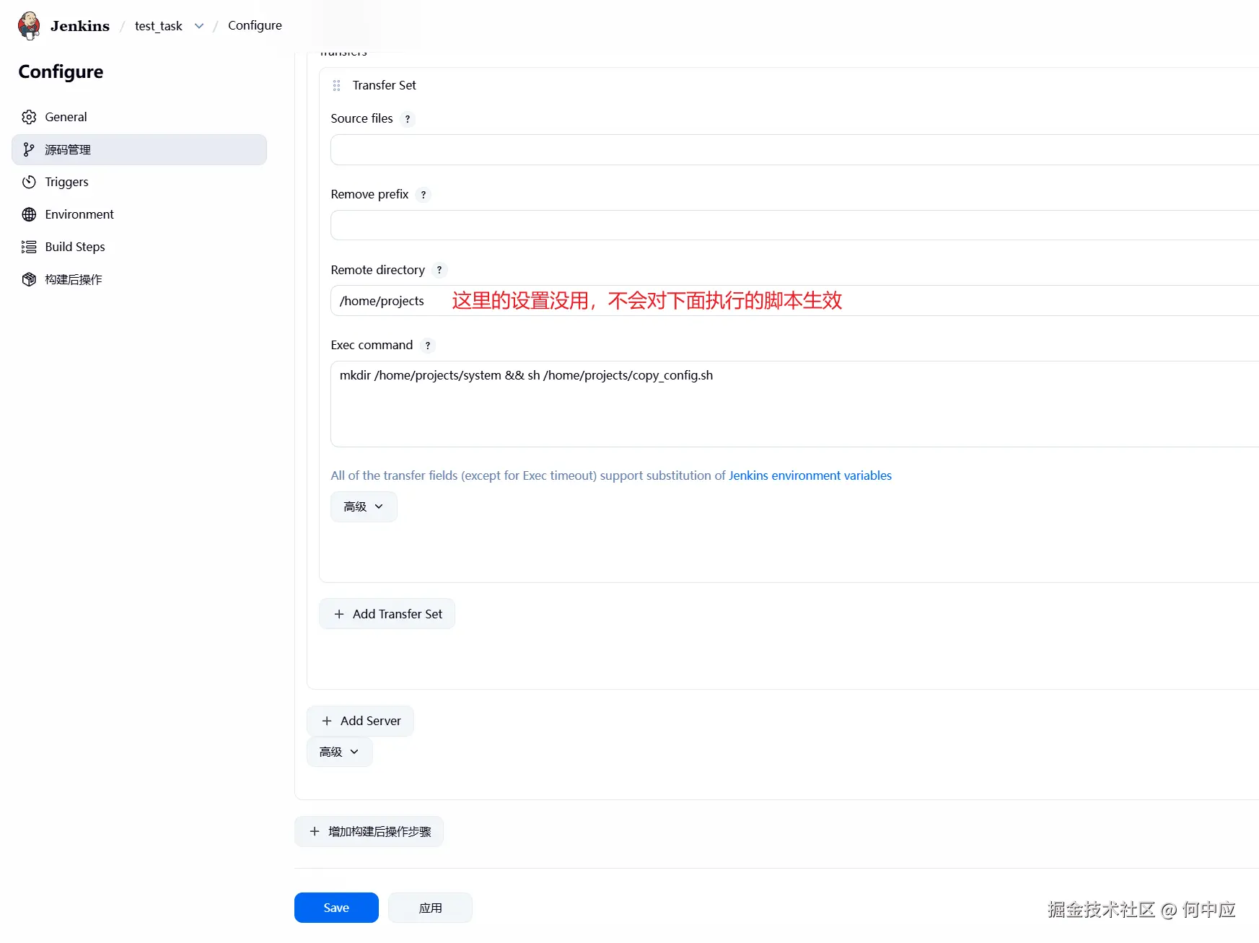Open the test_task breadcrumb dropdown chevron
This screenshot has width=1259, height=943.
[x=198, y=25]
